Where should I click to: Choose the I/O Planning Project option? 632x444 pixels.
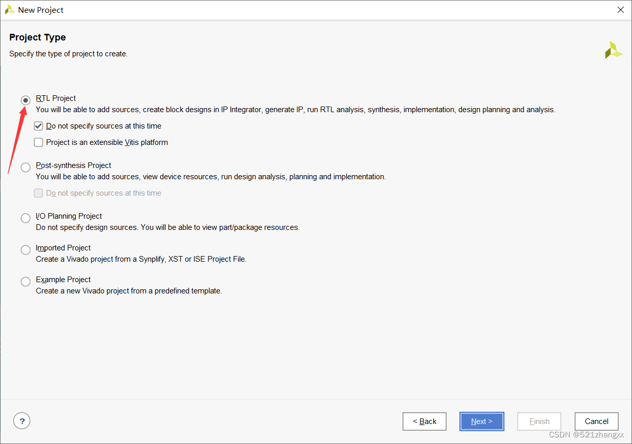tap(26, 218)
